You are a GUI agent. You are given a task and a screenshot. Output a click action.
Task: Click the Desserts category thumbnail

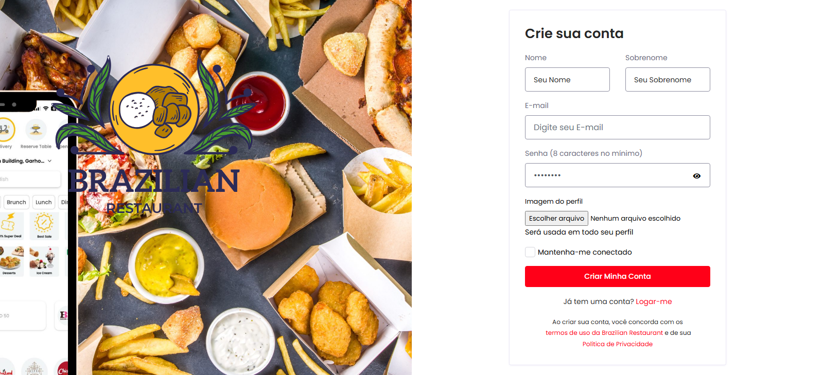tap(10, 261)
